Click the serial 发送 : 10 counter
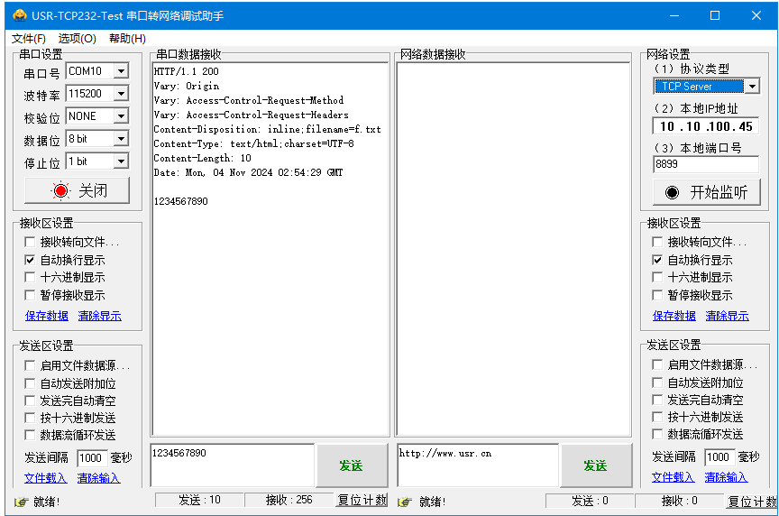 point(199,500)
